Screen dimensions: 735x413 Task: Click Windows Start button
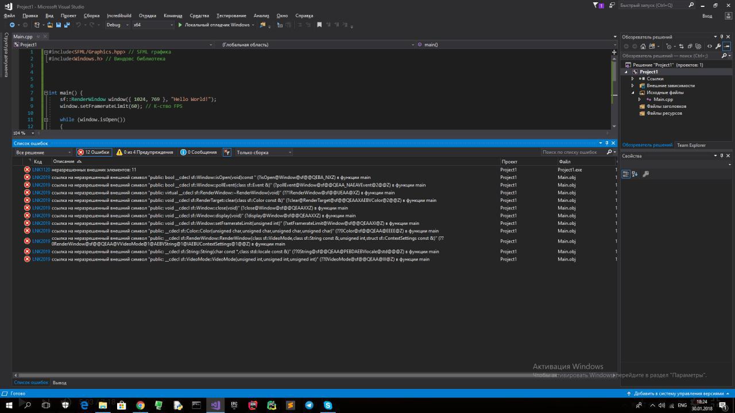click(x=8, y=405)
